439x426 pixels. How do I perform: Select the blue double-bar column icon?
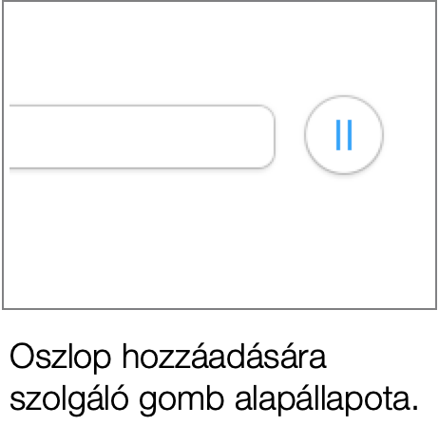pyautogui.click(x=344, y=135)
